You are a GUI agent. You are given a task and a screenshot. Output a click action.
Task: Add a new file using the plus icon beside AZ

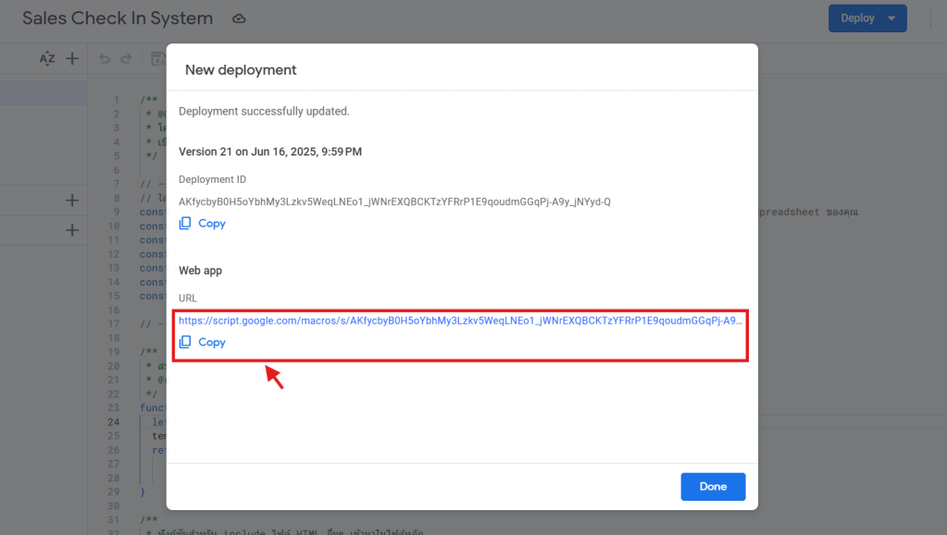72,58
